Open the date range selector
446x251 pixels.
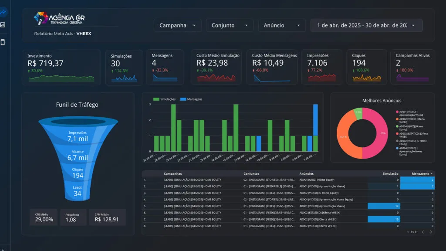click(x=366, y=25)
